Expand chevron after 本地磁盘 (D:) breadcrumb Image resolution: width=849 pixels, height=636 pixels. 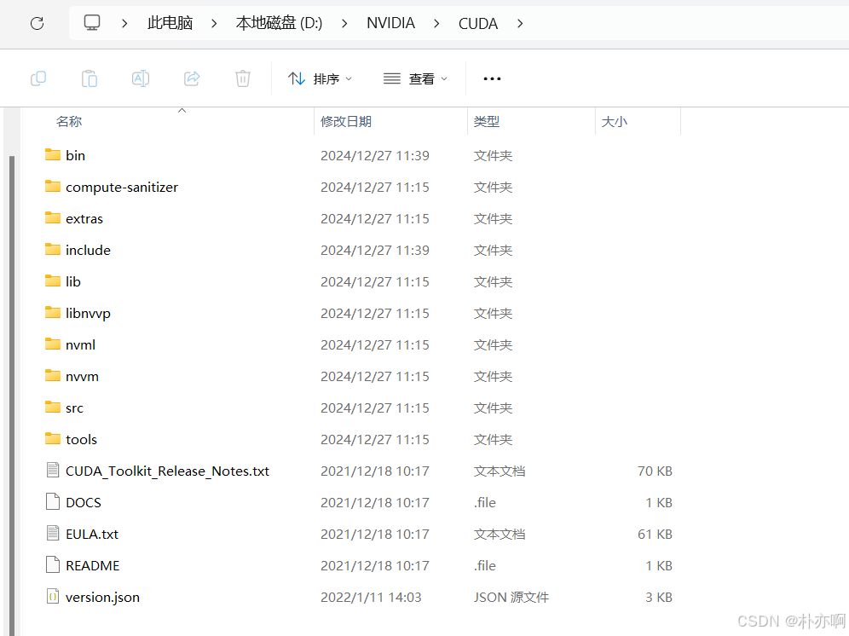[x=344, y=23]
